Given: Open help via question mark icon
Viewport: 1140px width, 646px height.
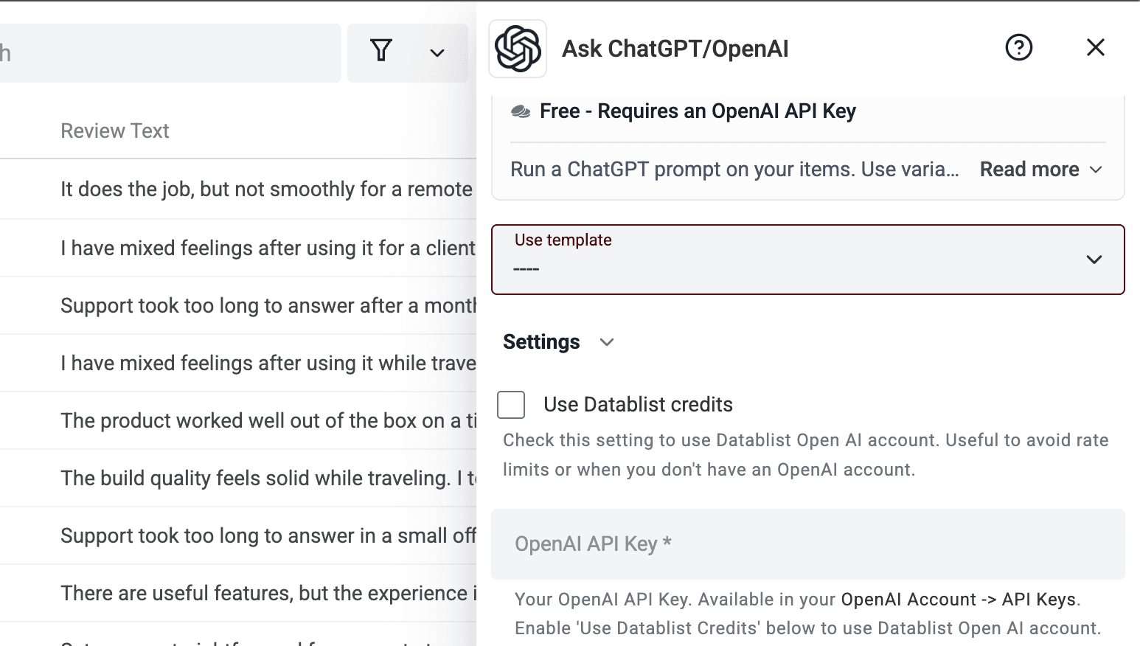Looking at the screenshot, I should [x=1019, y=48].
